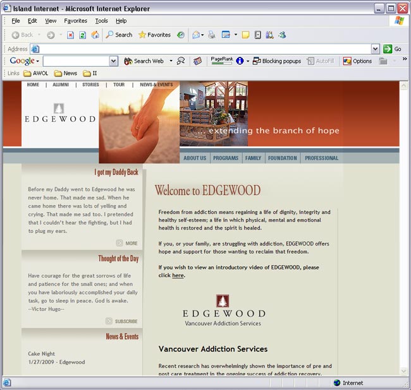
Task: Open the PROGRAMS tab
Action: pyautogui.click(x=226, y=158)
